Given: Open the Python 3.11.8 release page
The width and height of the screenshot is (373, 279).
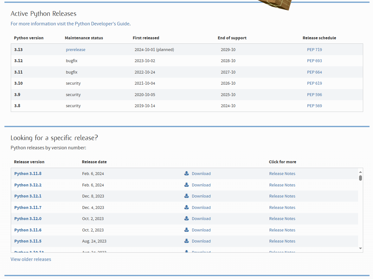Looking at the screenshot, I should click(28, 173).
